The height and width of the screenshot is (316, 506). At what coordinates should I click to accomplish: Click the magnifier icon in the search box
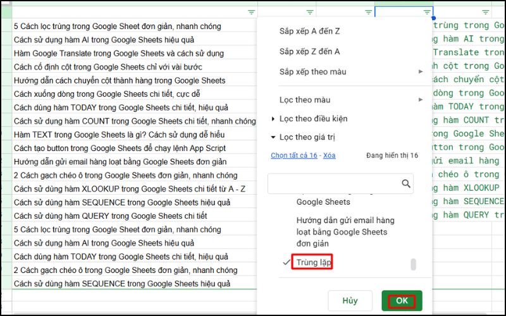click(x=406, y=184)
